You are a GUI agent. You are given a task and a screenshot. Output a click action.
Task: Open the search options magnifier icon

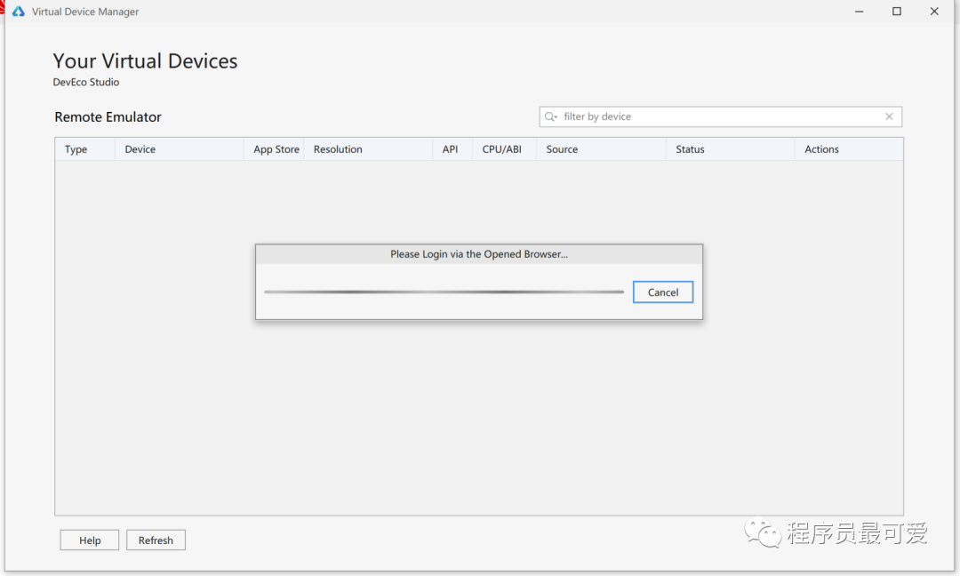(x=550, y=116)
